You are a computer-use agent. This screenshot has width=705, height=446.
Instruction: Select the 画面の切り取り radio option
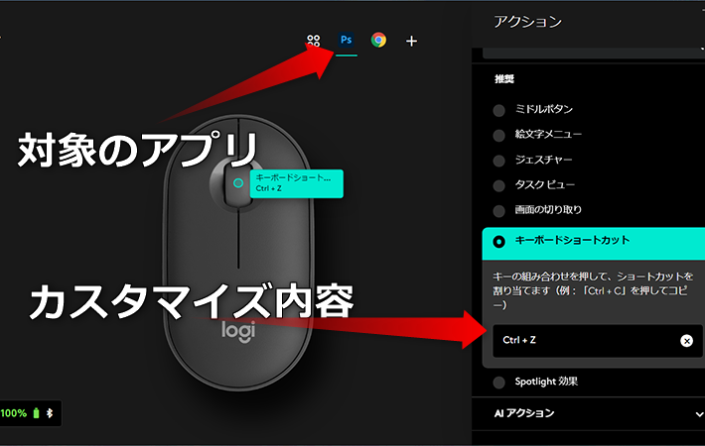point(498,211)
